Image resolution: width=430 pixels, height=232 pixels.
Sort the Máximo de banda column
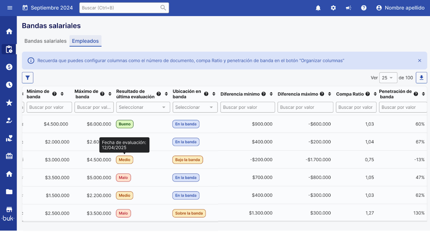110,94
